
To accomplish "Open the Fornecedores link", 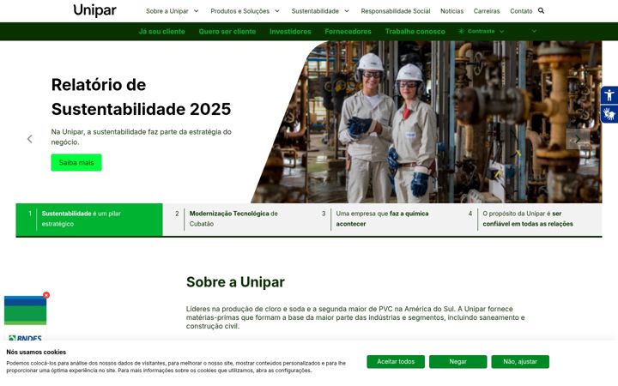I will (348, 32).
